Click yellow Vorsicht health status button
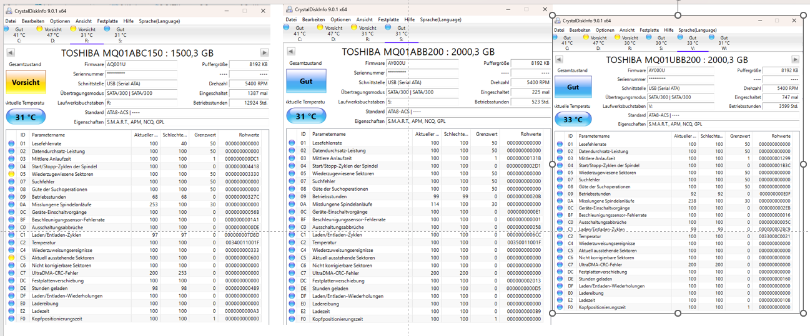The width and height of the screenshot is (810, 336). coord(26,82)
